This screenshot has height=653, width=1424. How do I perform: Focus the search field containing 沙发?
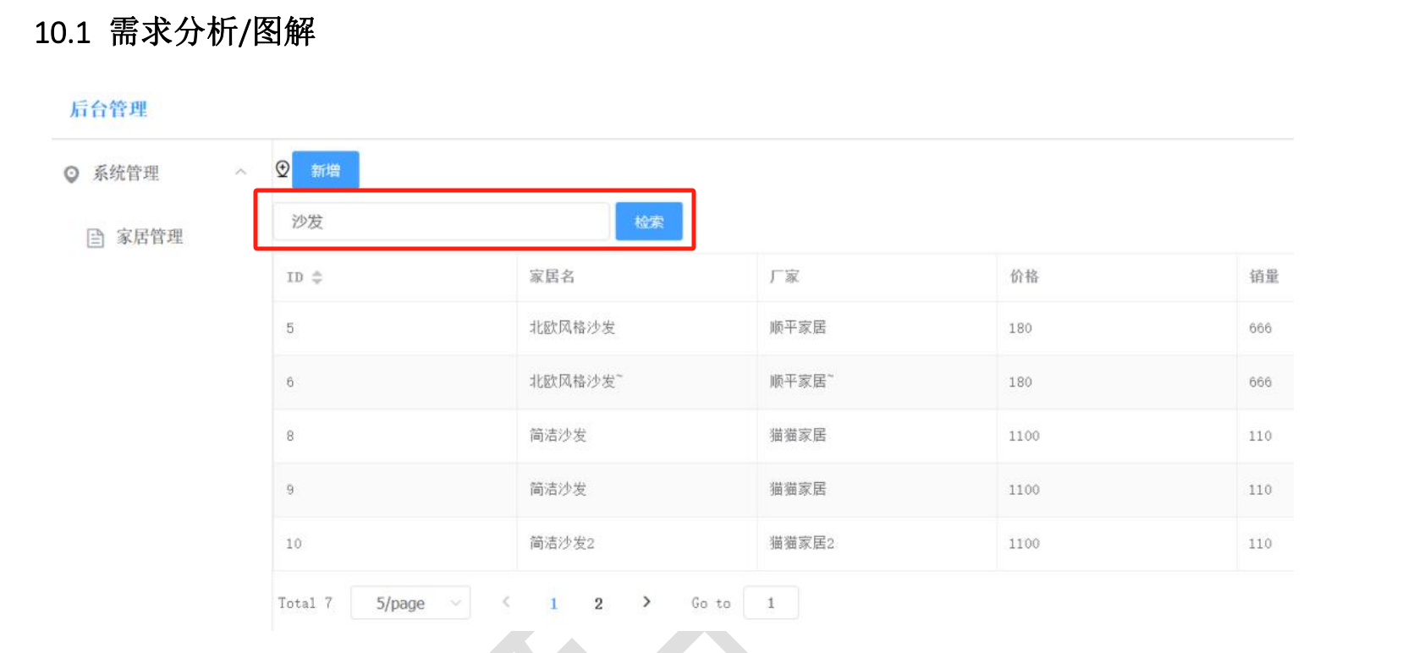(441, 222)
